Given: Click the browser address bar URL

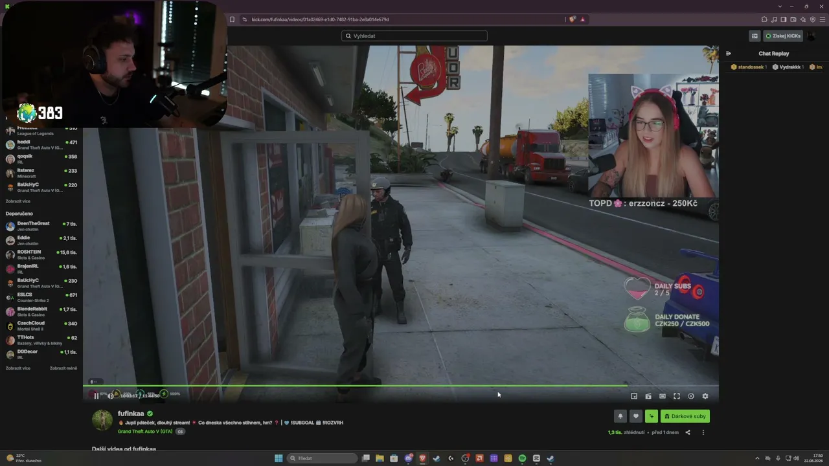Looking at the screenshot, I should click(x=320, y=19).
